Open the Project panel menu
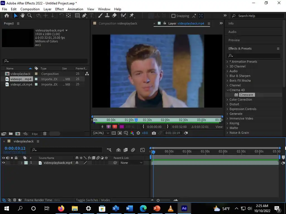The width and height of the screenshot is (286, 214). point(18,23)
